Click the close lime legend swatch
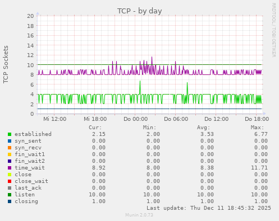Viewport: 279px width, 221px height. [10, 175]
